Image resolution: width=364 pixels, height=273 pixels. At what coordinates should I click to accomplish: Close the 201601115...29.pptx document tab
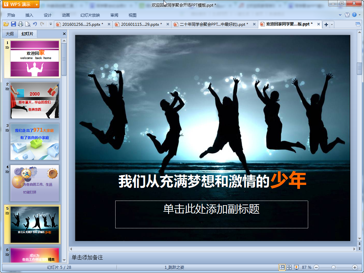click(x=167, y=24)
